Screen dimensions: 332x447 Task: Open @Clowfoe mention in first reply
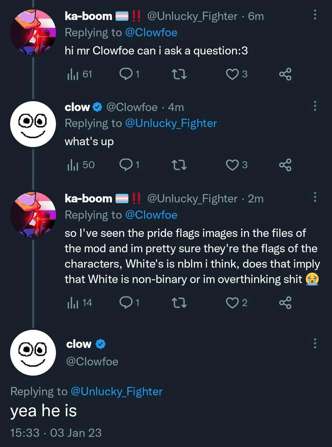pos(151,33)
